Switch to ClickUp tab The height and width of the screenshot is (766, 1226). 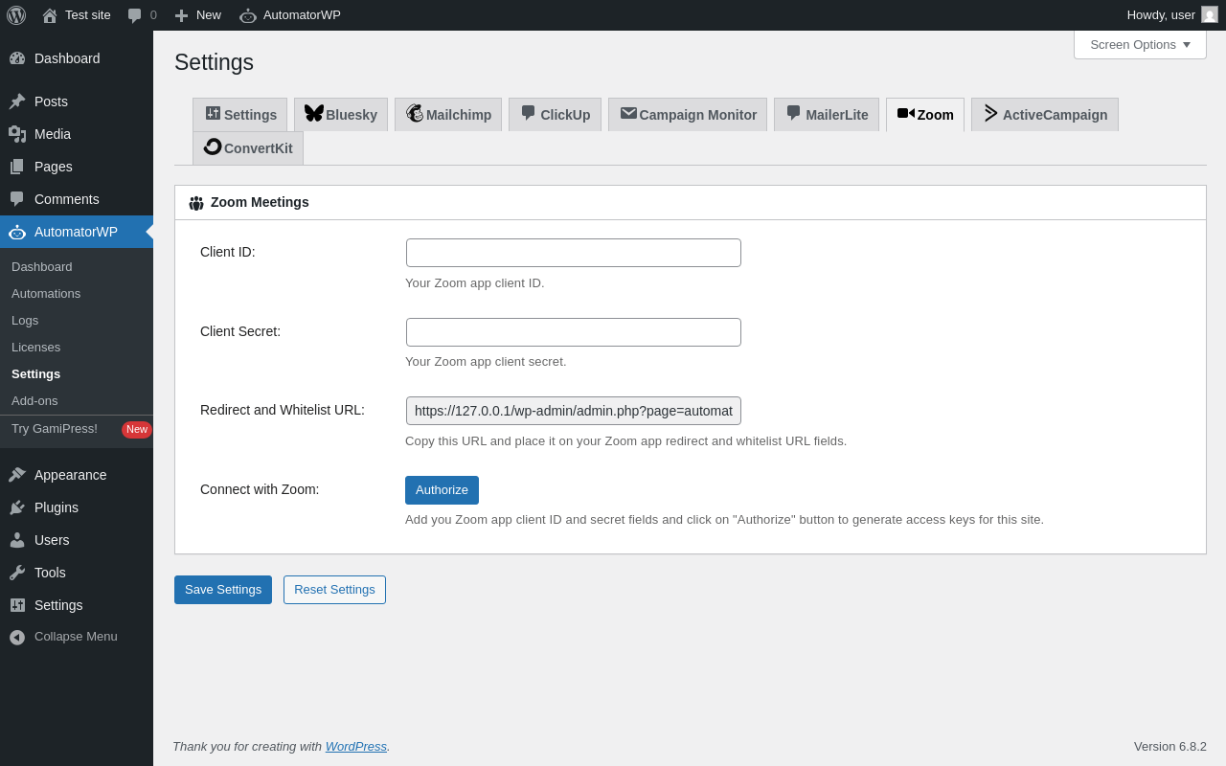click(x=555, y=115)
